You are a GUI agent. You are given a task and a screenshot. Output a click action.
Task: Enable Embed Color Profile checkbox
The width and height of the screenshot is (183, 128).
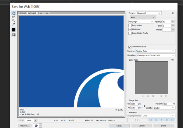130,33
